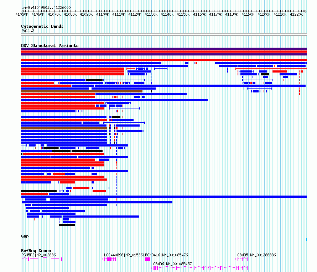Select the 41080k ruler label
Screen dimensions: 317x272
click(x=70, y=14)
